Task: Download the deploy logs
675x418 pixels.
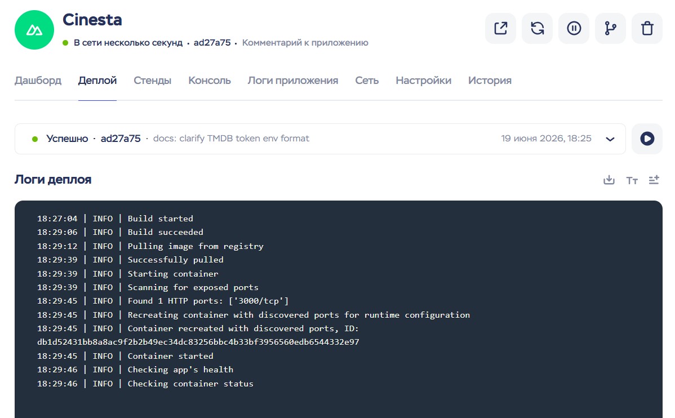Action: point(609,180)
